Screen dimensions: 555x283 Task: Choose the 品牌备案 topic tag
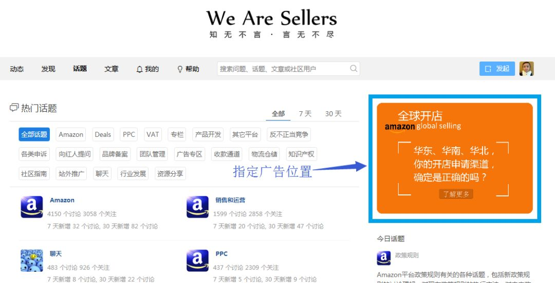tap(115, 154)
